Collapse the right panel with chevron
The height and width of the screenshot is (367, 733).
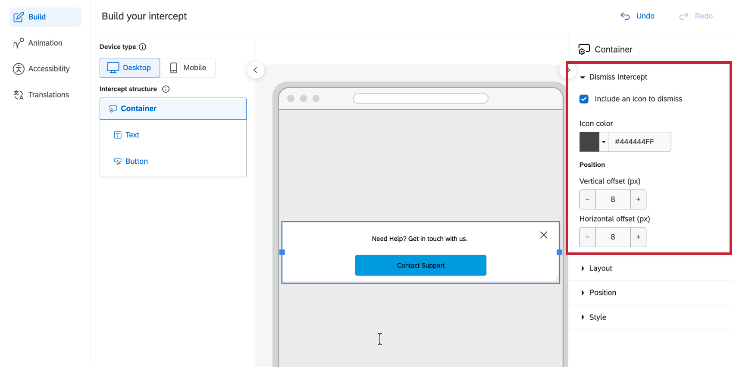(569, 70)
